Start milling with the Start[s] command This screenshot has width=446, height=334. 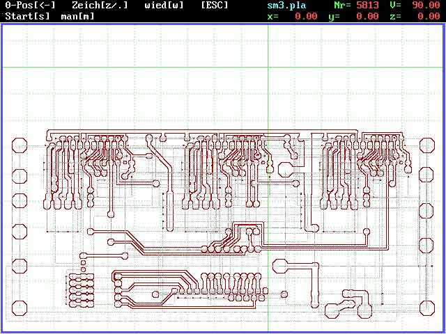(27, 15)
